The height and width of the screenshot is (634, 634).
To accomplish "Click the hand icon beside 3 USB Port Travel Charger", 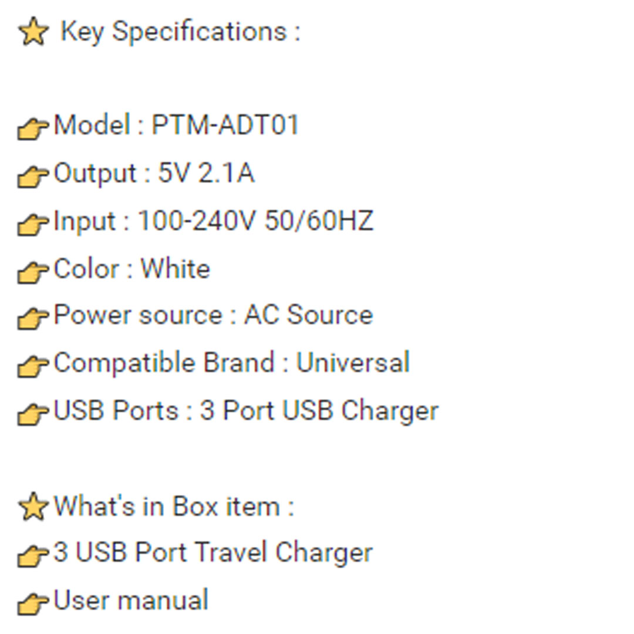I will pos(33,555).
